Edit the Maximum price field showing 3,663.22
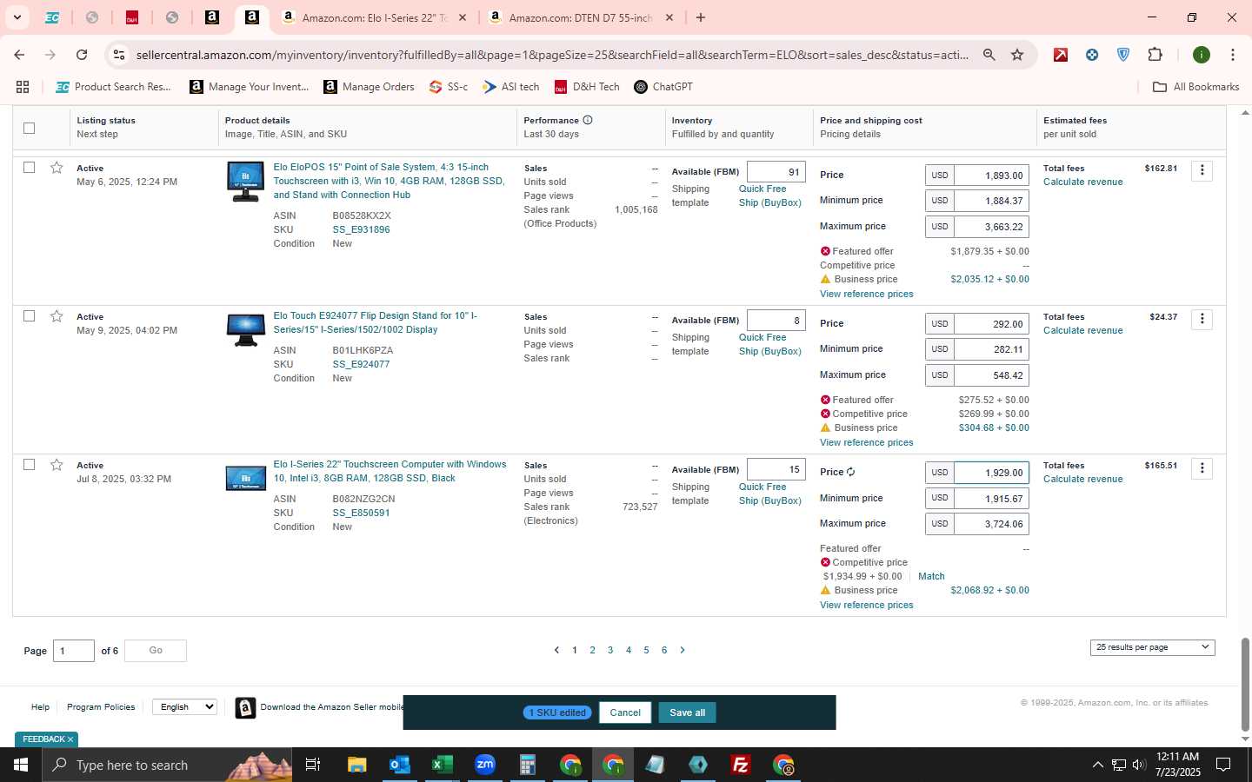 pyautogui.click(x=991, y=227)
